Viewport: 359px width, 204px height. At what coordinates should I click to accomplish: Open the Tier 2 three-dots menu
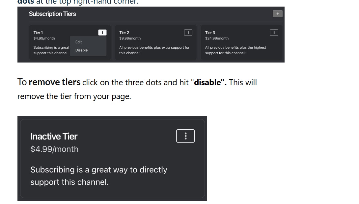188,33
